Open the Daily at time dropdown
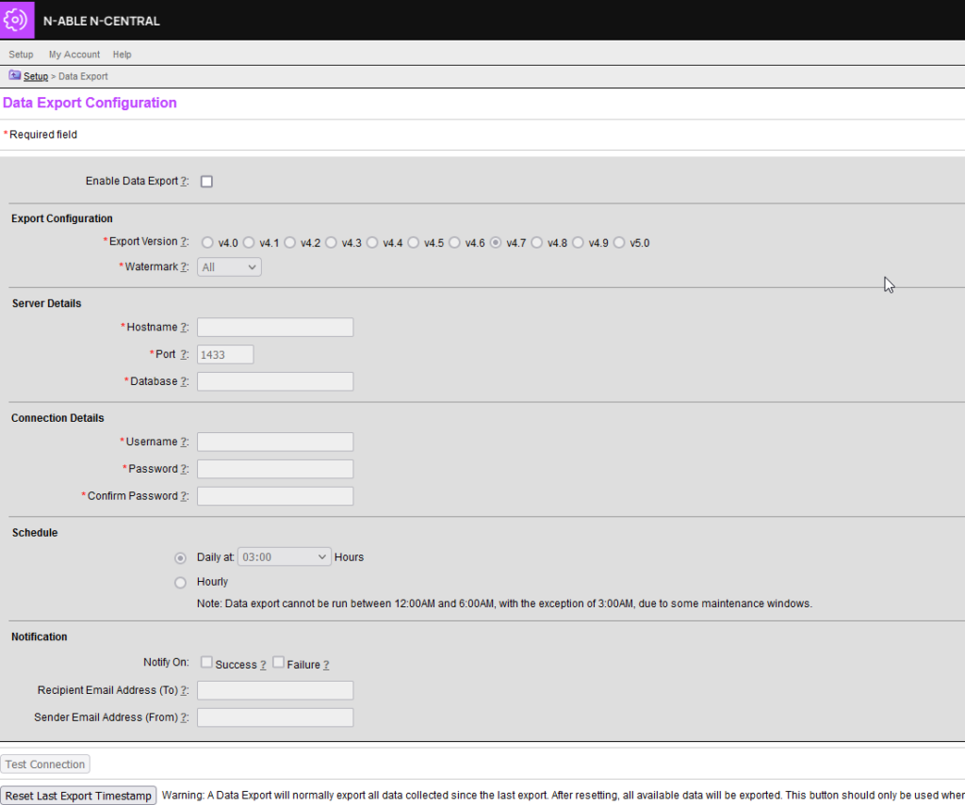This screenshot has height=805, width=965. (x=285, y=557)
